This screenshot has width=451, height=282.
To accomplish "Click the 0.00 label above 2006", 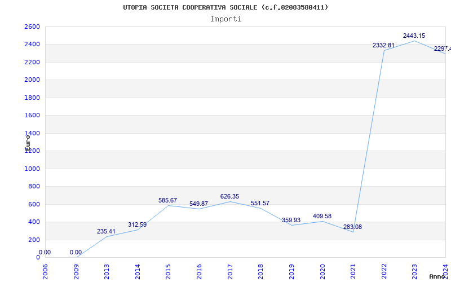I will (45, 252).
